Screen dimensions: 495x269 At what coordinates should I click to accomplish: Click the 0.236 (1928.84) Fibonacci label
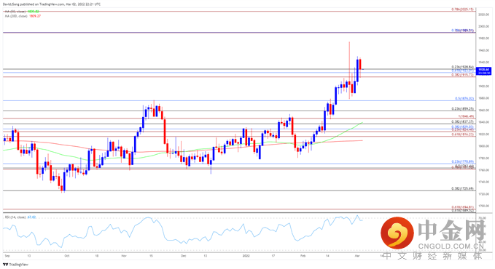tap(463, 67)
